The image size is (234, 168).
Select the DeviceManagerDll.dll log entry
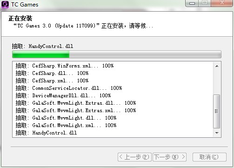[63, 95]
